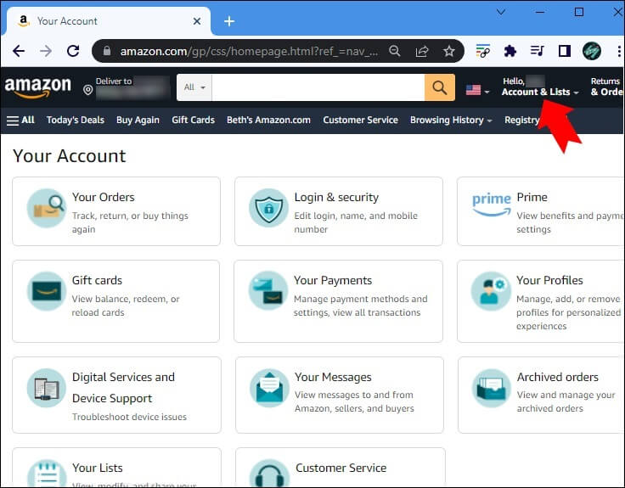
Task: Click the Digital Services devices icon
Action: pyautogui.click(x=46, y=388)
